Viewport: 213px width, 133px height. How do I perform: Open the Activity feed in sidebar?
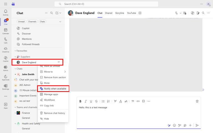tap(6, 12)
